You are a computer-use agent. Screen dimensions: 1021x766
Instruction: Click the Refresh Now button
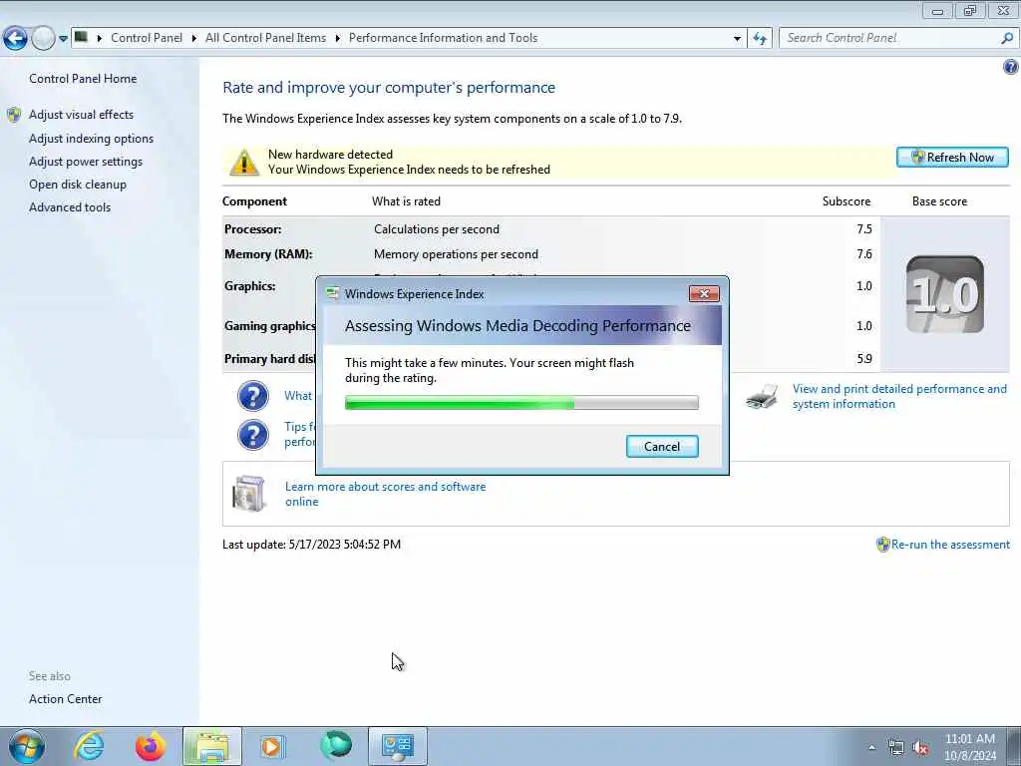click(952, 157)
